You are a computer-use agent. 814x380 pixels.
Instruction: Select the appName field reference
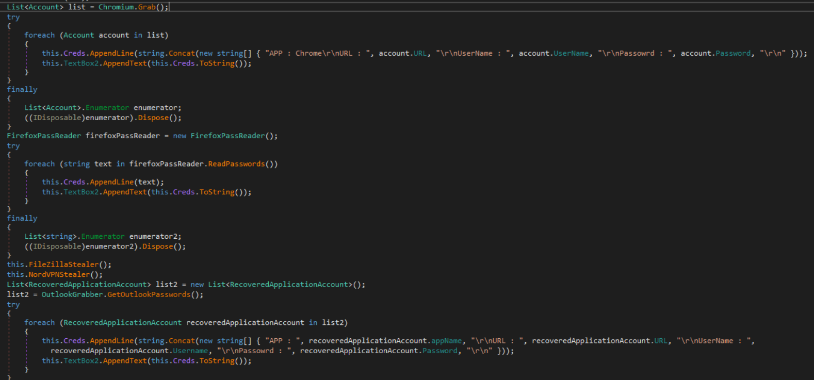[x=446, y=341]
